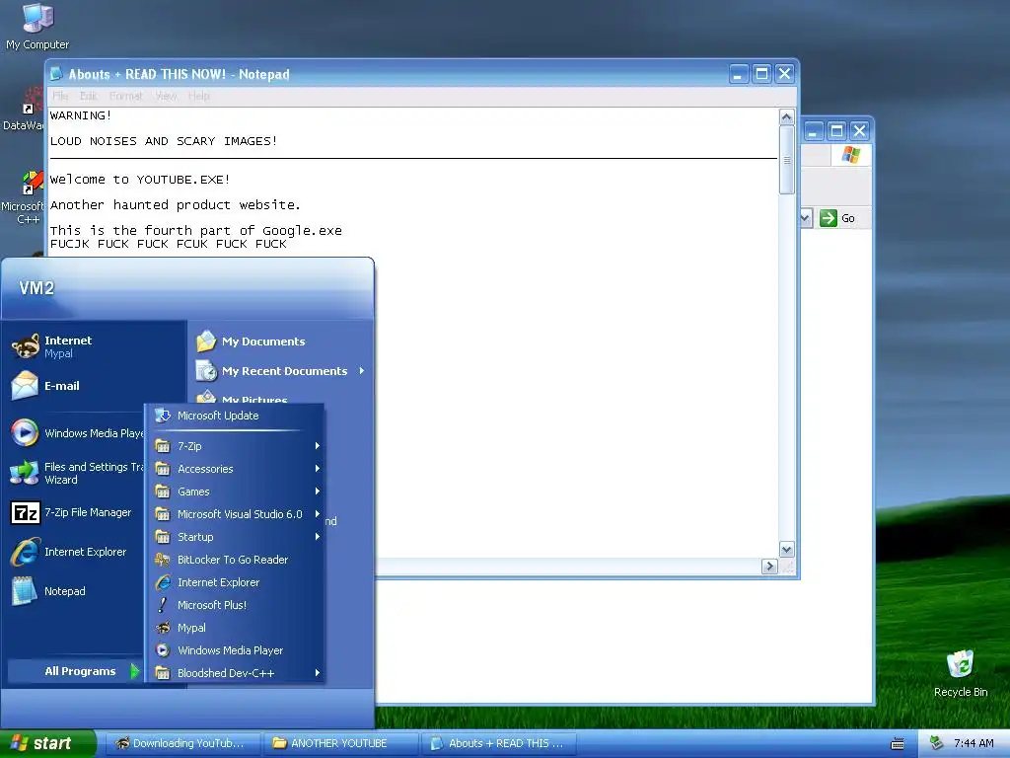This screenshot has width=1010, height=758.
Task: Expand Microsoft Visual Studio 6.0 submenu
Action: coord(235,514)
